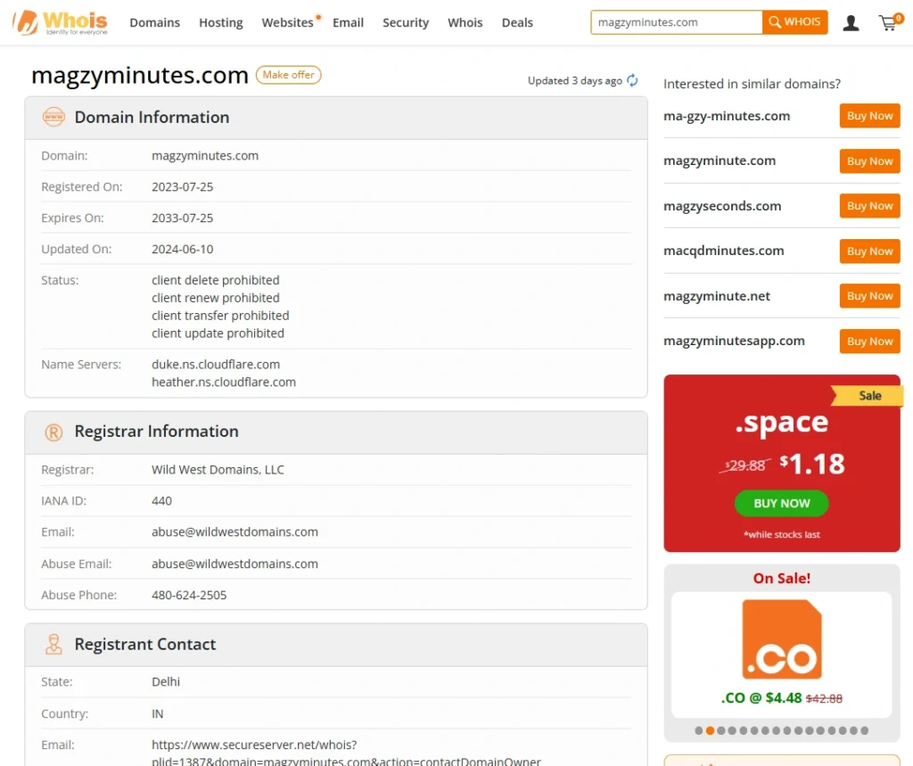Open the Websites menu
Viewport: 913px width, 766px height.
coord(288,22)
